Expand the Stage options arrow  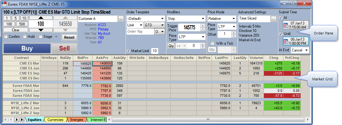pyautogui.click(x=56, y=37)
